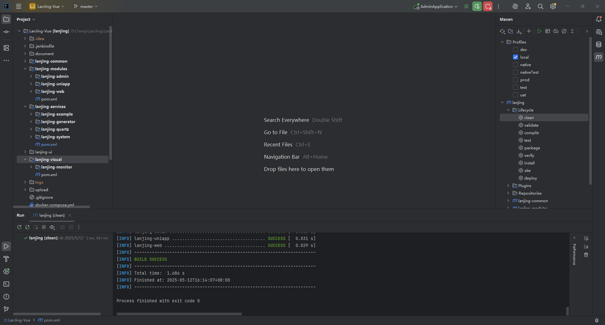Open the LanJing-Vue project dropdown

coord(47,6)
